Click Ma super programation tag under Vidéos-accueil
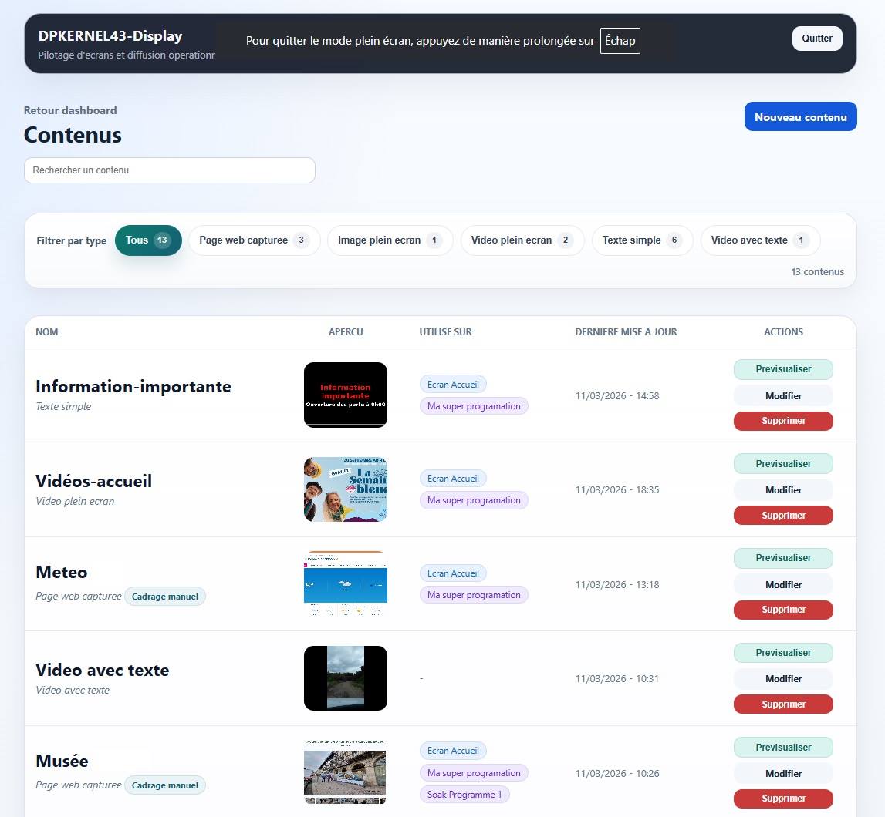Image resolution: width=885 pixels, height=817 pixels. click(x=474, y=499)
